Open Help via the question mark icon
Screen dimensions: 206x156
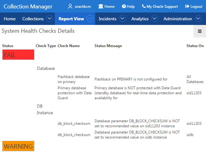tap(124, 6)
